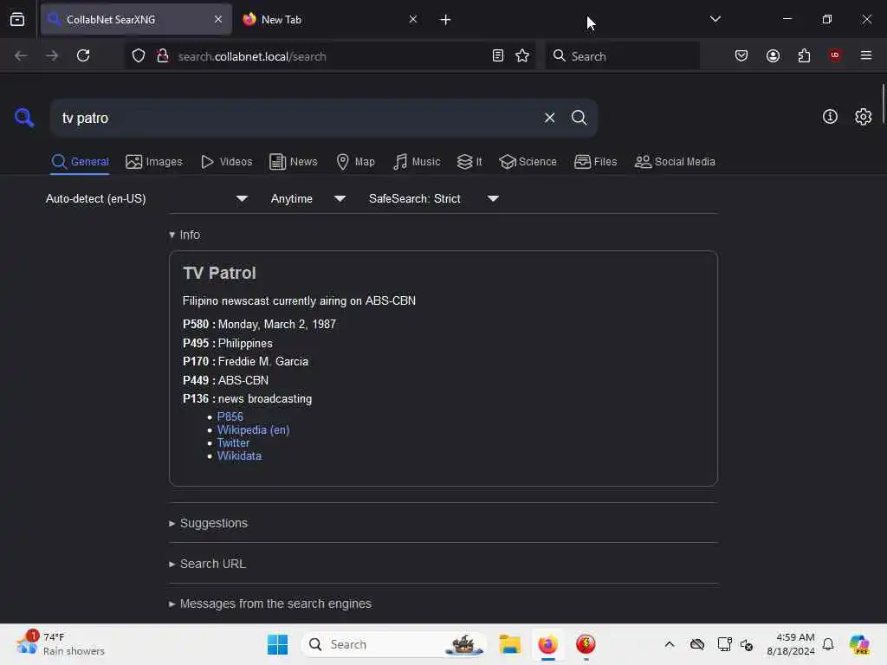Reload the current page
The width and height of the screenshot is (887, 665).
pyautogui.click(x=83, y=55)
